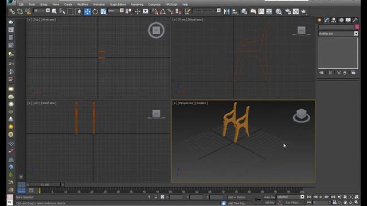Click the Set Key button
The width and height of the screenshot is (367, 206).
[270, 203]
